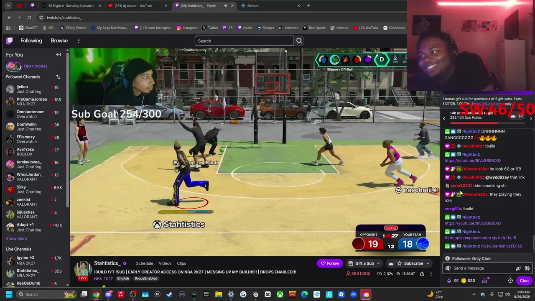Open Steam from the taskbar
535x301 pixels.
click(169, 294)
